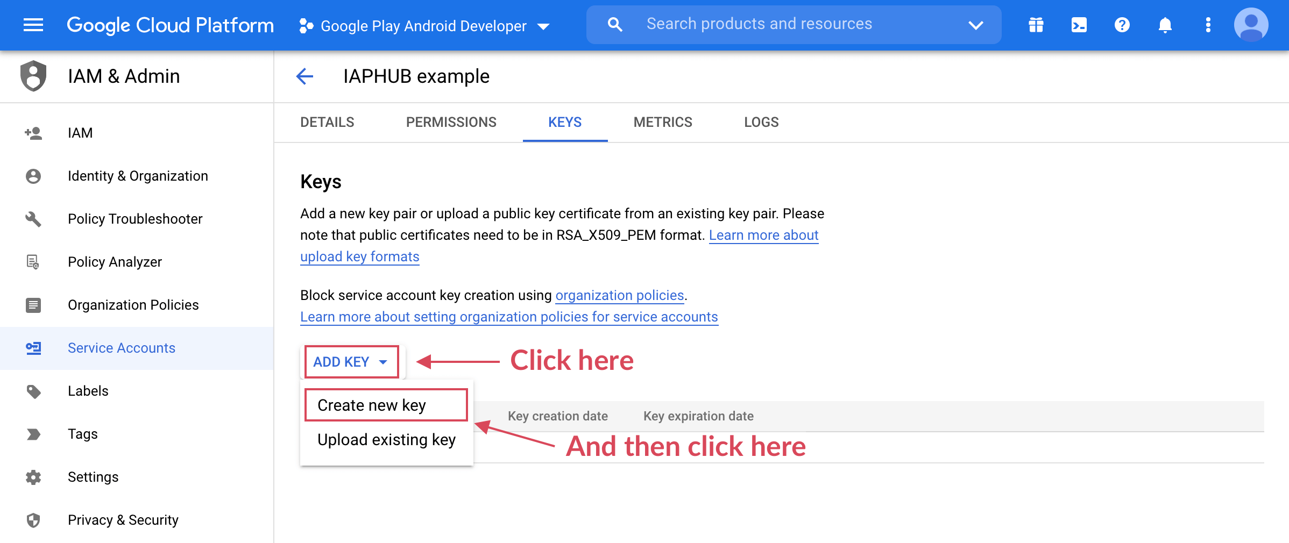Expand the search bar dropdown chevron
1289x543 pixels.
(x=975, y=25)
